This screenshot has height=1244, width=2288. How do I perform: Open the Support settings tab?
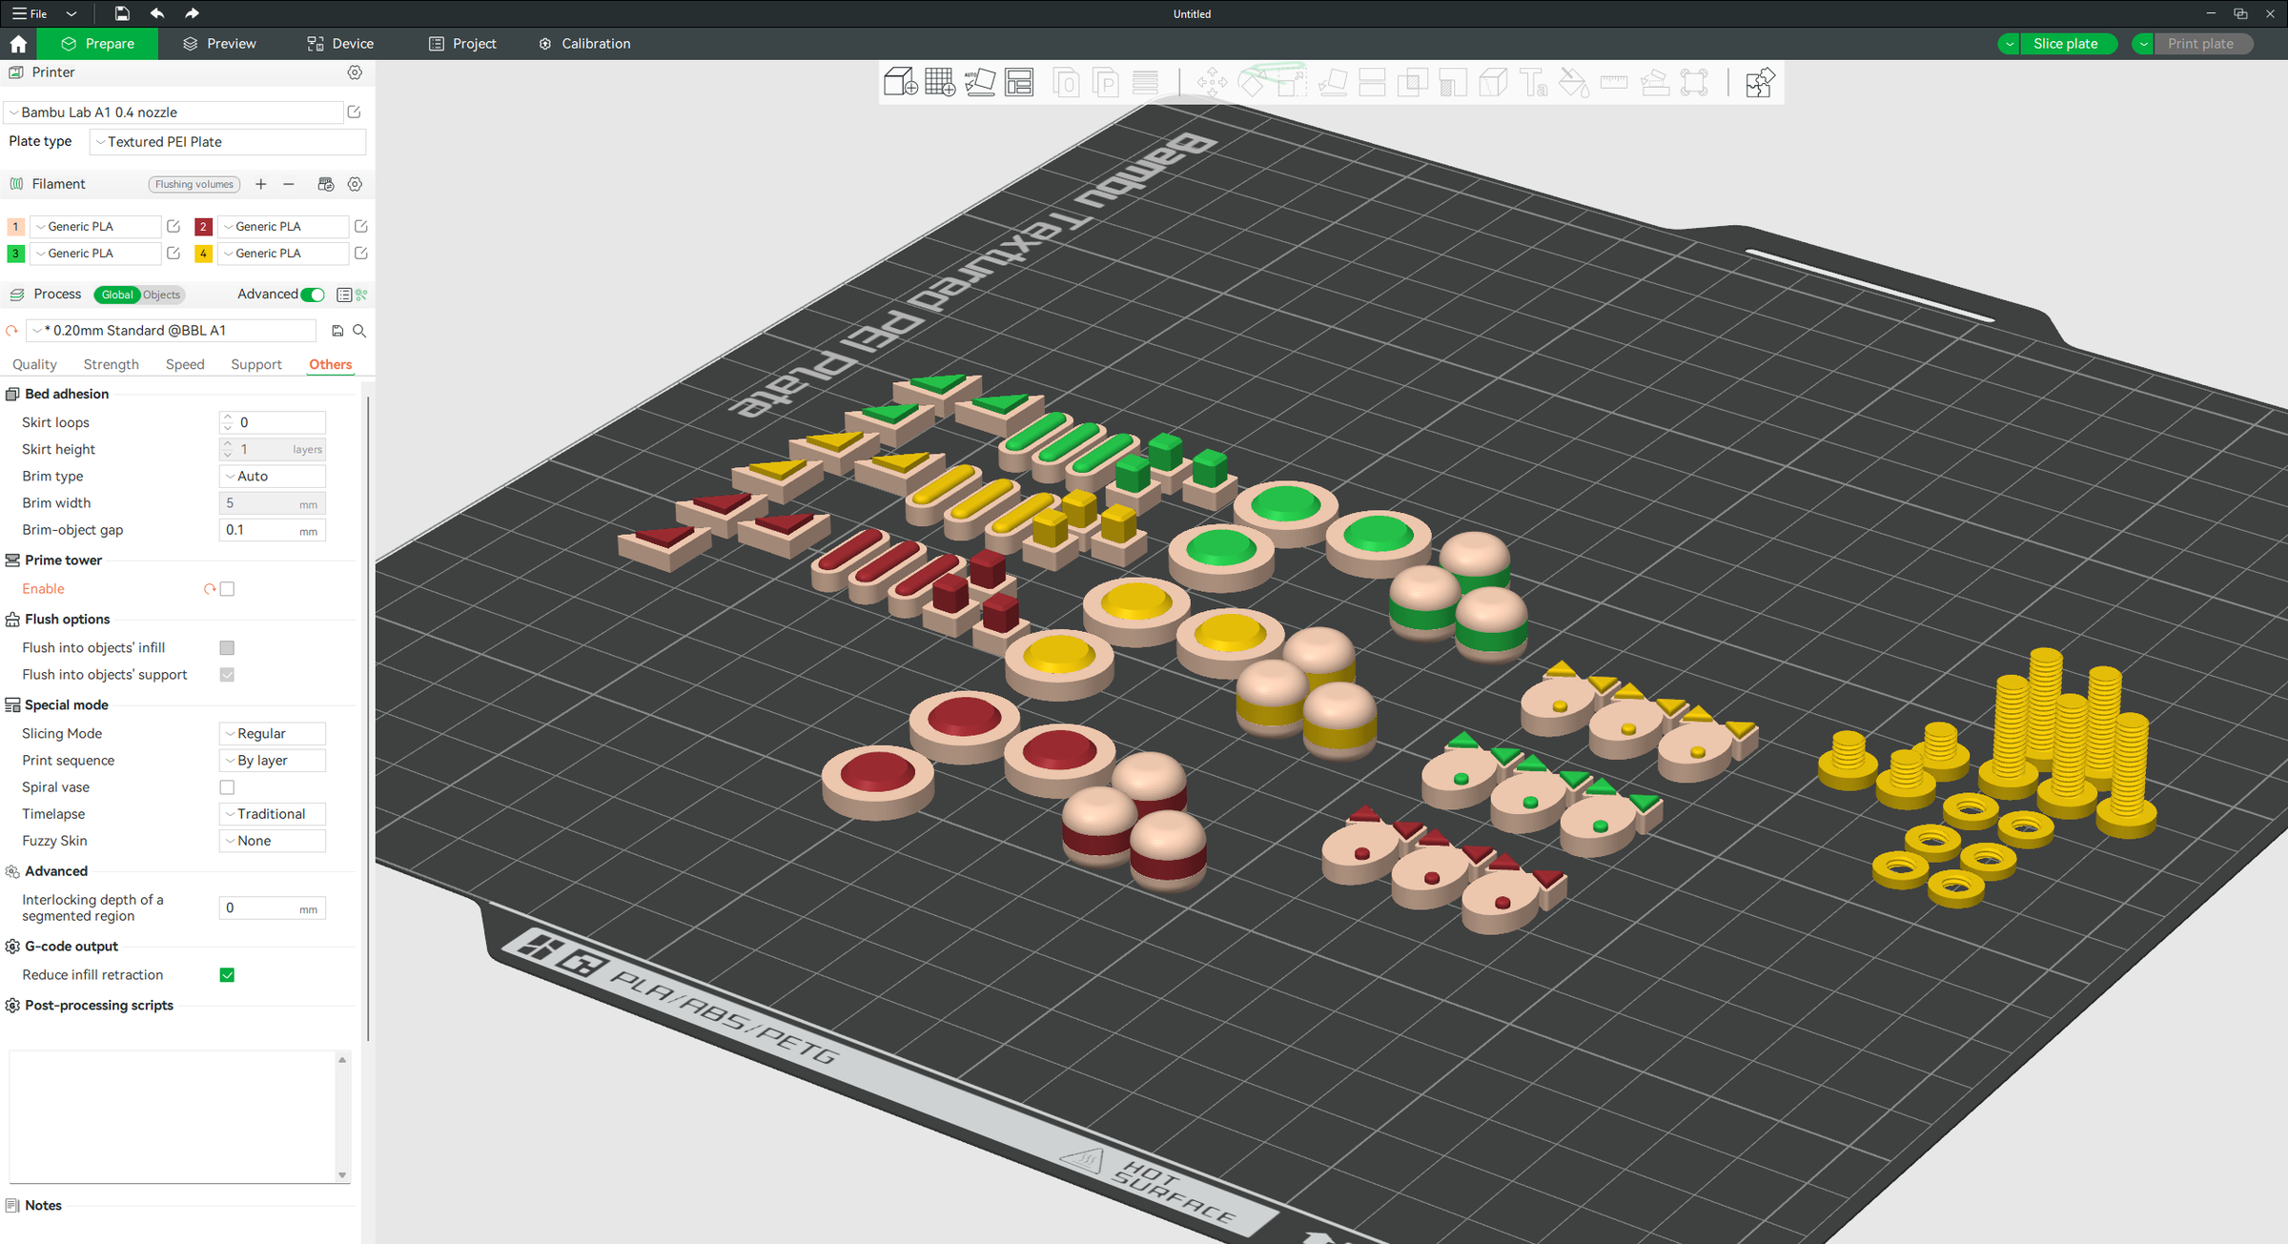256,365
